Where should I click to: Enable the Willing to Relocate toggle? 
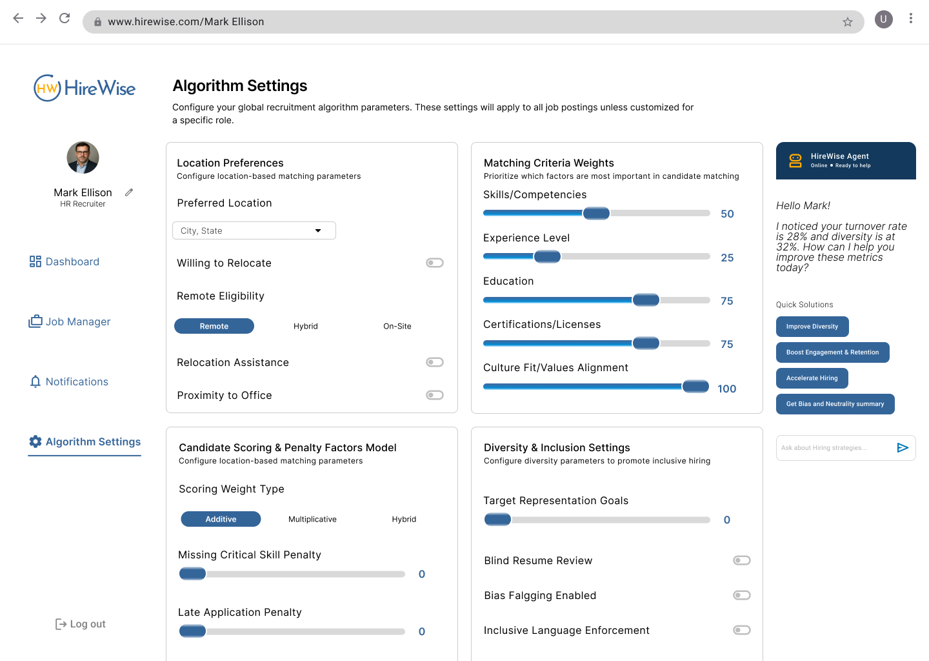point(434,263)
